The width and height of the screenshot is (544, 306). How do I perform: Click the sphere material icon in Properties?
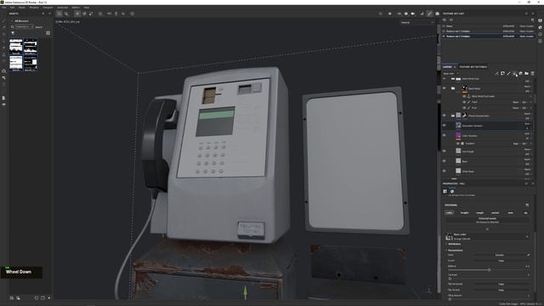(452, 191)
